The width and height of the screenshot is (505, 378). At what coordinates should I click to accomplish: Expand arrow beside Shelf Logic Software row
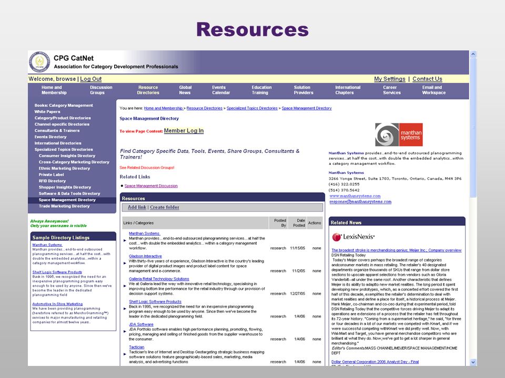click(x=125, y=309)
